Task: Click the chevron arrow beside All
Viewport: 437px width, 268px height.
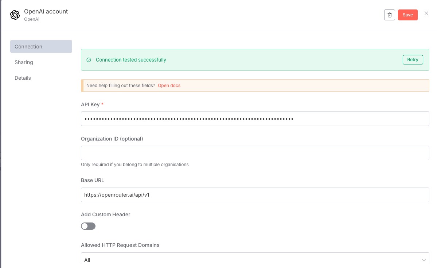Action: pyautogui.click(x=424, y=260)
